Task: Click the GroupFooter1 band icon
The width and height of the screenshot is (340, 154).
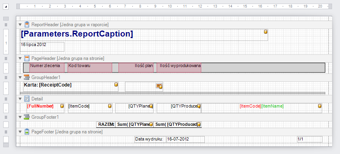Action: click(x=27, y=117)
